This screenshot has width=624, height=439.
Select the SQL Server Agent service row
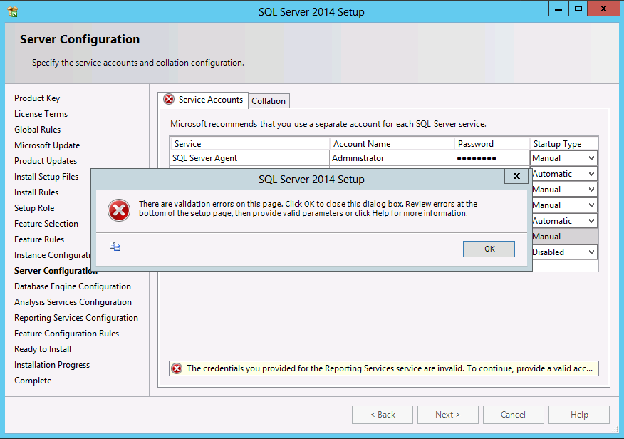(250, 158)
